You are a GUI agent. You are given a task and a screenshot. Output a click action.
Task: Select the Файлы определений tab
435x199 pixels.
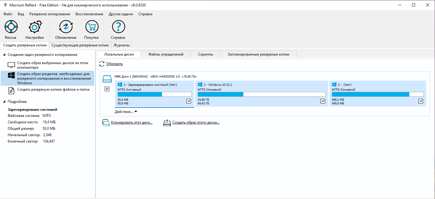166,54
